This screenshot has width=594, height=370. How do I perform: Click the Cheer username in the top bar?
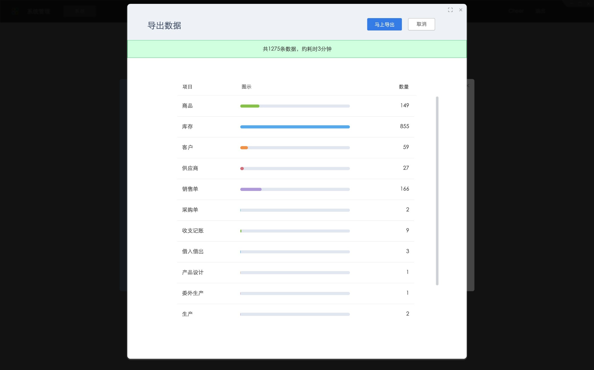click(x=516, y=11)
